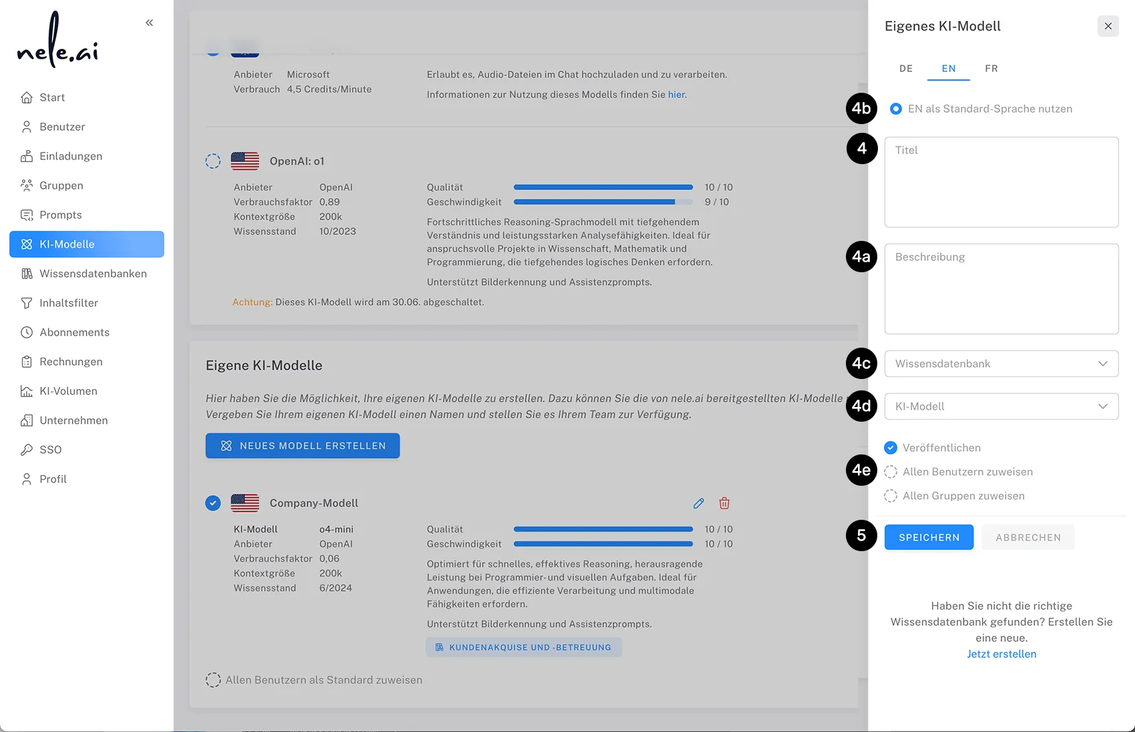
Task: Follow the 'hier' link
Action: tap(676, 95)
